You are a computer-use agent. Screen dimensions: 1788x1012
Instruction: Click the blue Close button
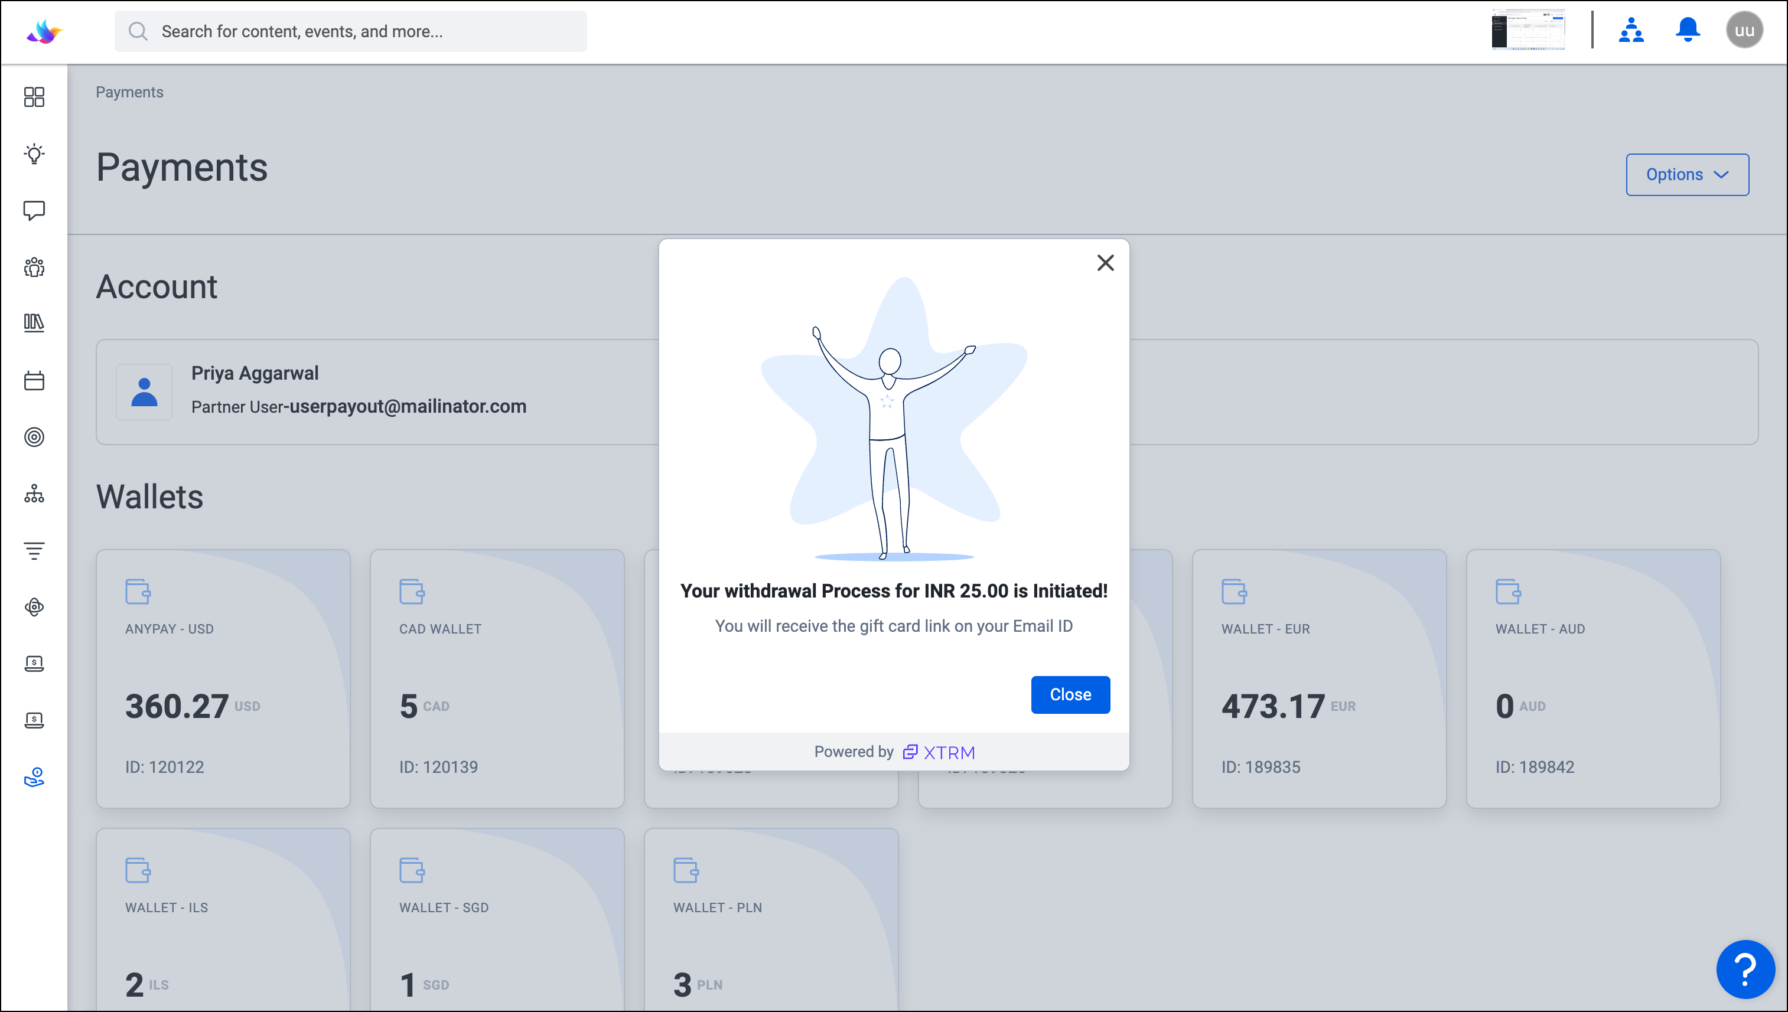1070,694
